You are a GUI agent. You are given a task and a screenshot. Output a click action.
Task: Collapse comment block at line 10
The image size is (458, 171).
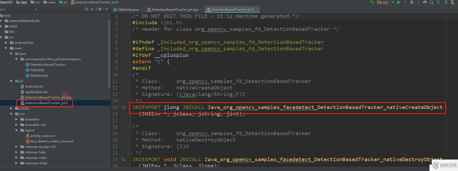[130, 75]
